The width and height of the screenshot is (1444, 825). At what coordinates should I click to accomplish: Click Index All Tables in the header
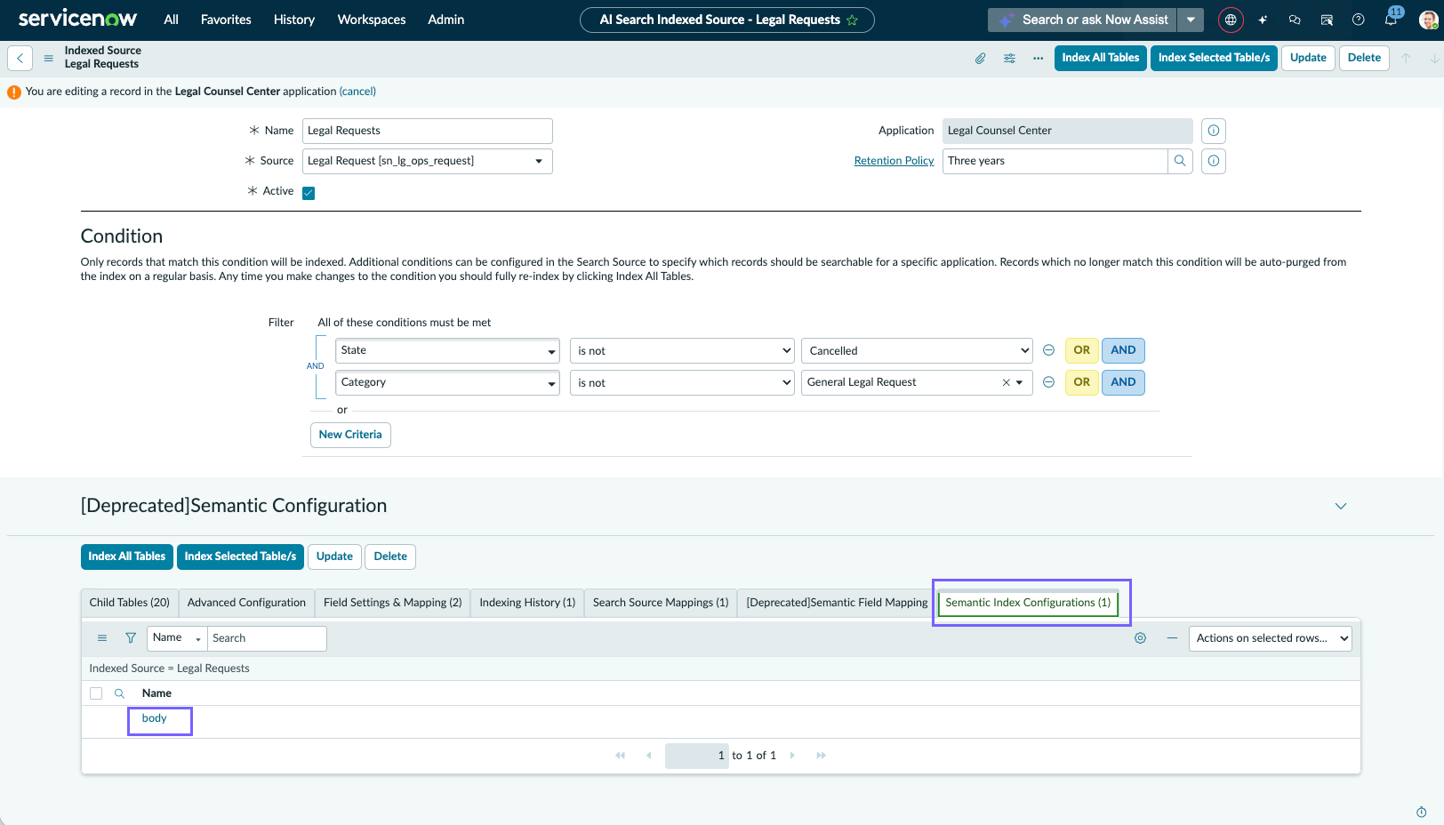click(1101, 58)
